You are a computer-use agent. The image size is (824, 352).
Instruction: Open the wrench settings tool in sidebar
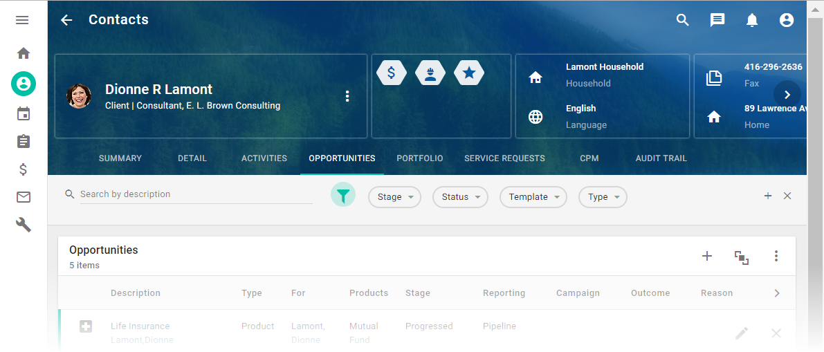point(24,225)
